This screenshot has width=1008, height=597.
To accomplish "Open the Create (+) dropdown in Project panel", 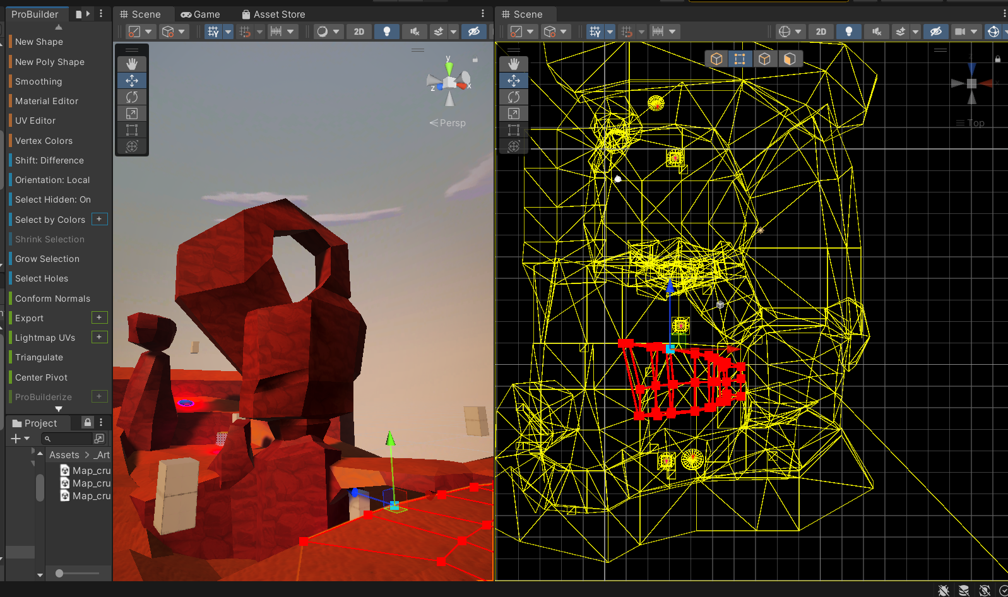I will [20, 438].
